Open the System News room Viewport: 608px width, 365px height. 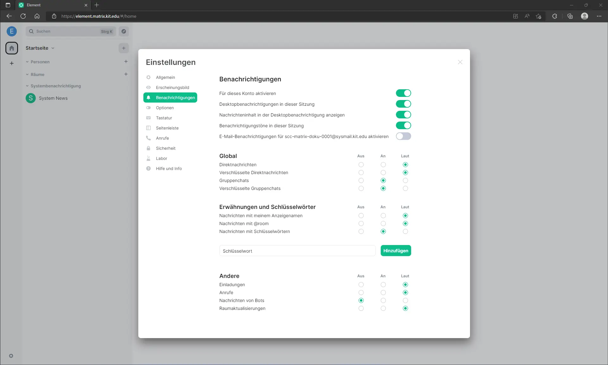[x=53, y=98]
